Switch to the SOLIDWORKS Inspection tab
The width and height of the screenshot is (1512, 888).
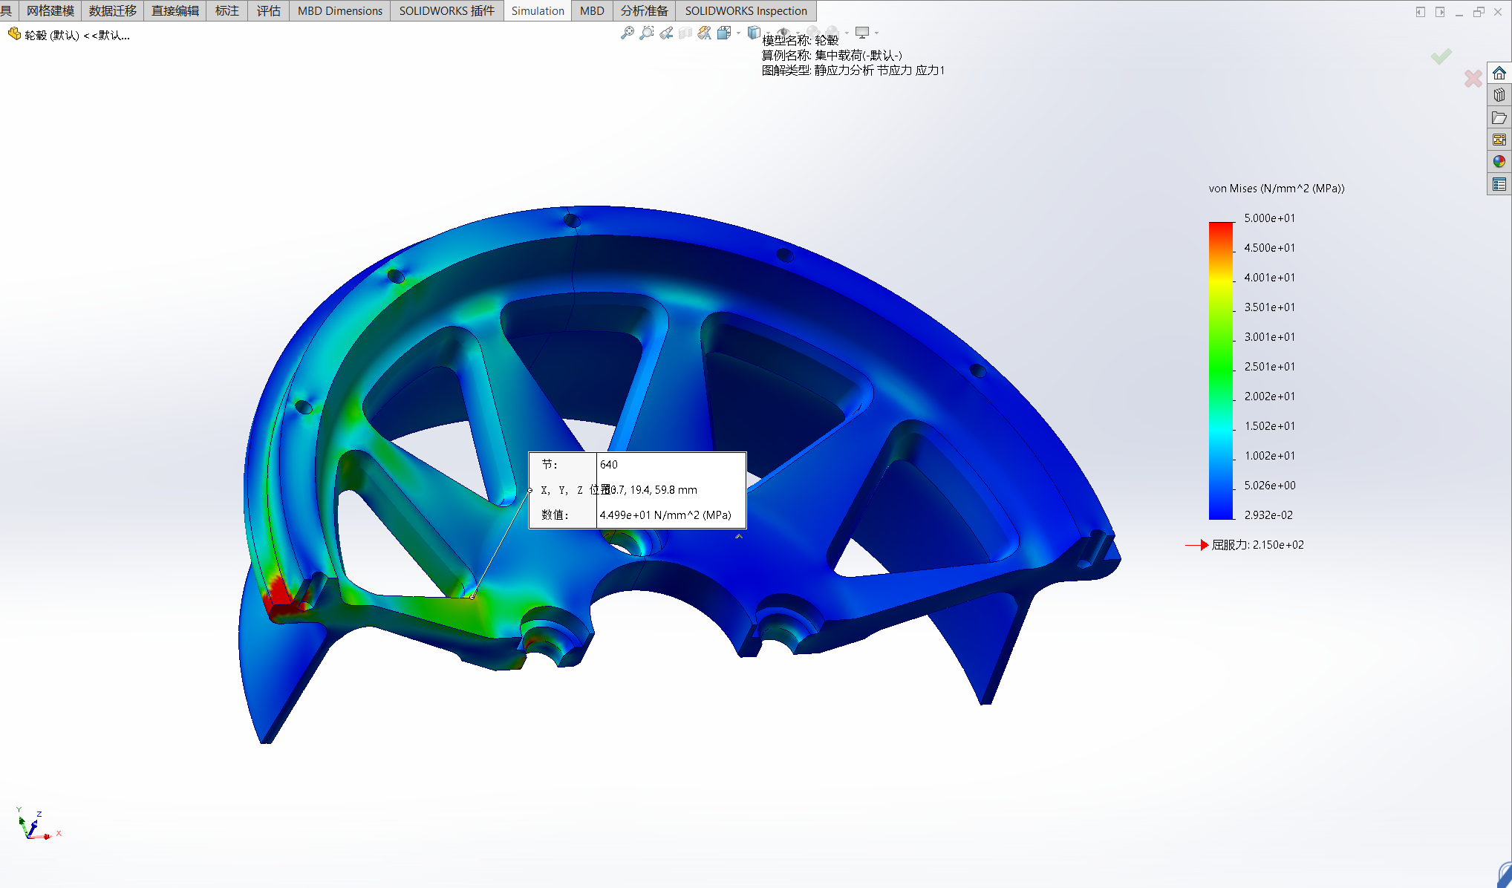746,10
